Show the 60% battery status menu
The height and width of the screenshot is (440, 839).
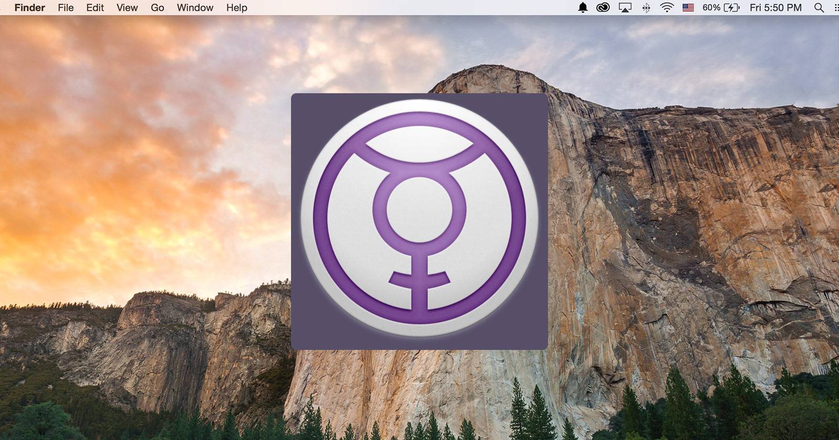pos(721,8)
